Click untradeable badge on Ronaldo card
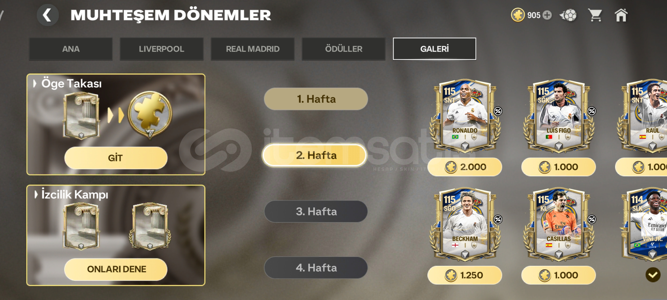 coord(498,111)
